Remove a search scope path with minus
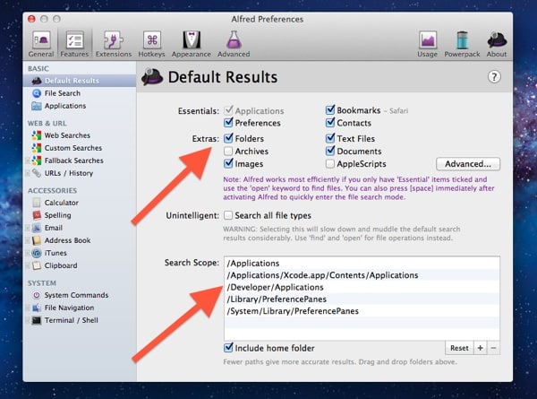 point(493,348)
